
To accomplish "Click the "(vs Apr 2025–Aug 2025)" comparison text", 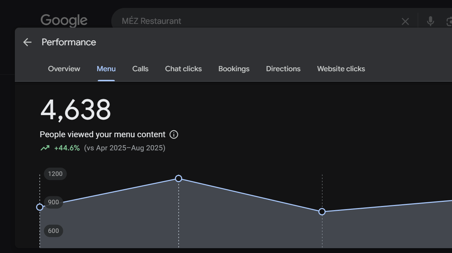I will (x=125, y=148).
